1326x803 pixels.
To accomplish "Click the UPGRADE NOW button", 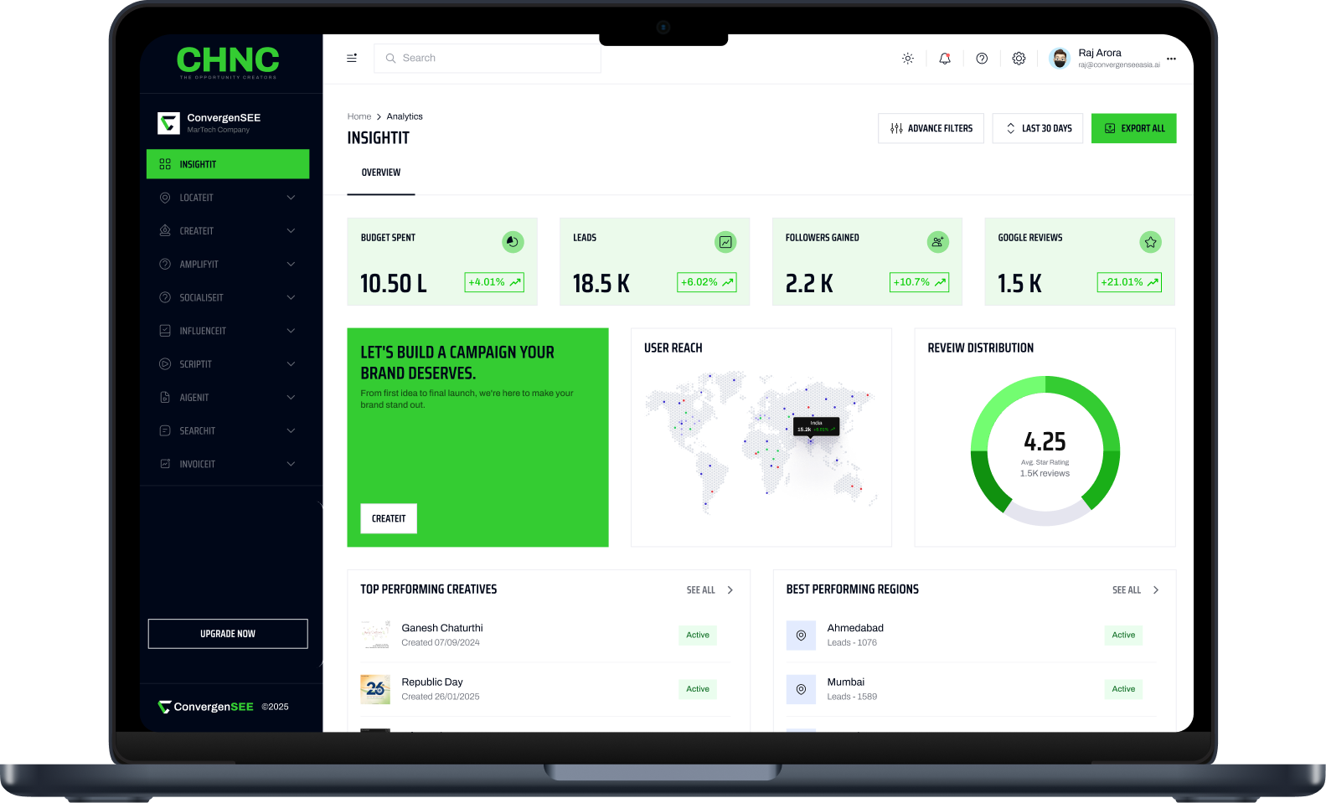I will tap(228, 634).
